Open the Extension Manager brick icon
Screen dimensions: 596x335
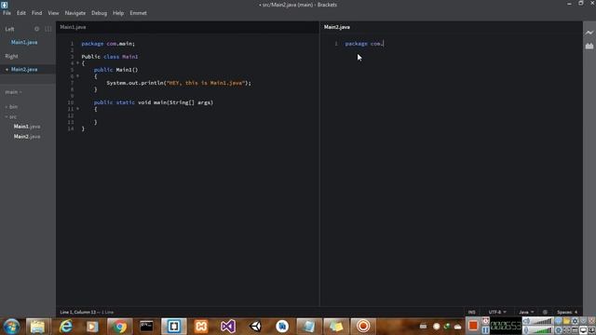click(x=589, y=46)
